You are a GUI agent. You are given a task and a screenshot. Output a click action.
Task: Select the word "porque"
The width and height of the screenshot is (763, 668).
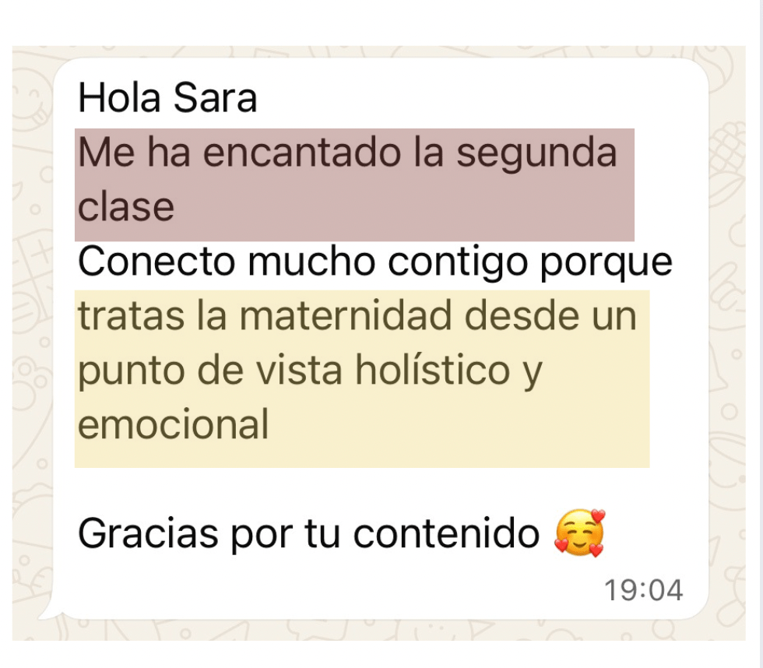607,265
